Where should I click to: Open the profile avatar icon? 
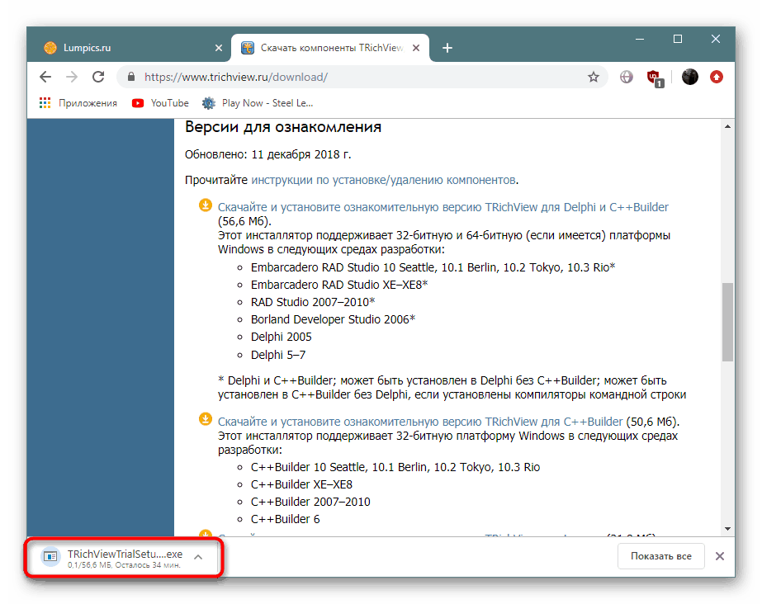(689, 77)
